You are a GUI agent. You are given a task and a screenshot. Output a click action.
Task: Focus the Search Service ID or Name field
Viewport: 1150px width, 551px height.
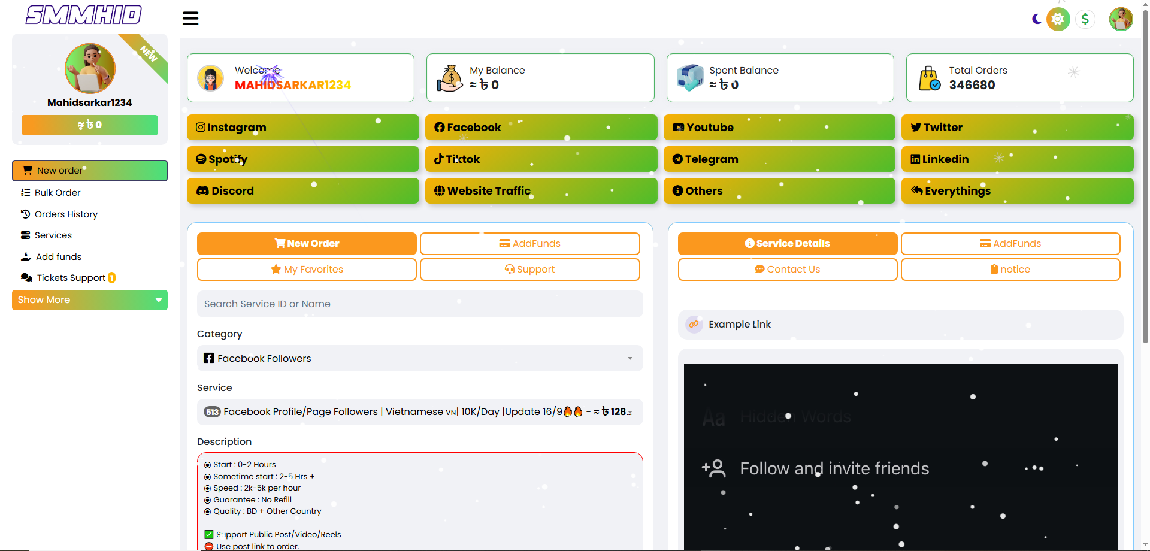(x=420, y=304)
